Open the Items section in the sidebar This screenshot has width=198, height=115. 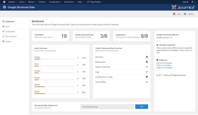[x=8, y=26]
